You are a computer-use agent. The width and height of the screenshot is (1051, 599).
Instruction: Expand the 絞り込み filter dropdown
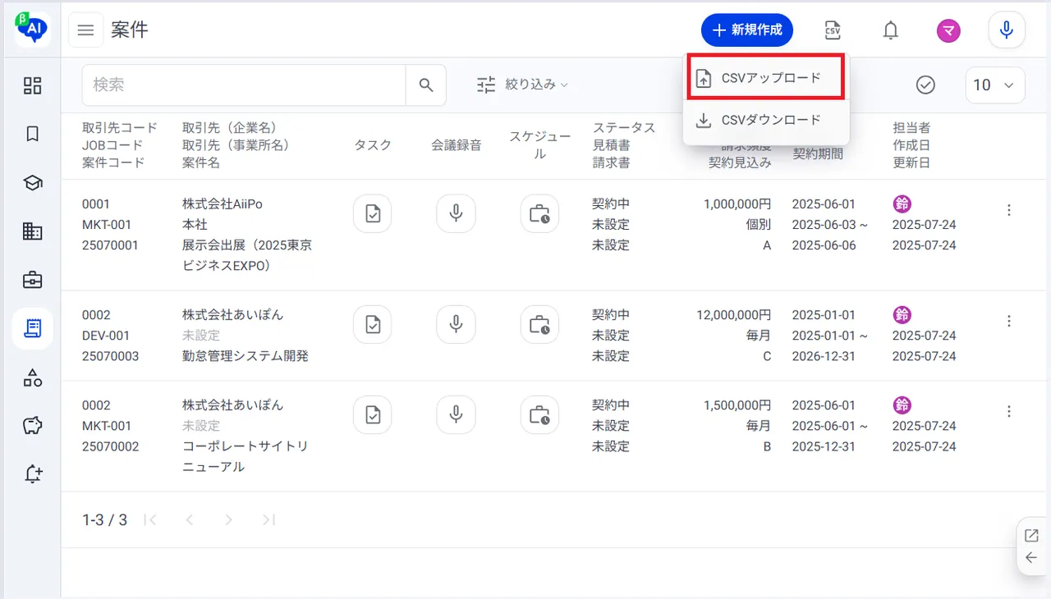click(x=523, y=85)
